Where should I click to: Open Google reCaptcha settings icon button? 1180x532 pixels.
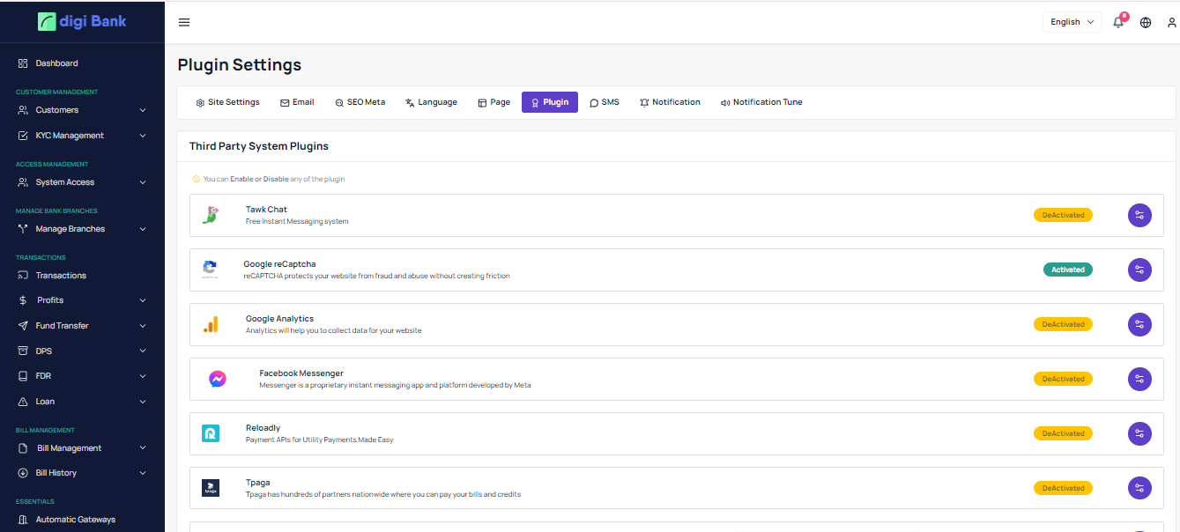[1139, 270]
